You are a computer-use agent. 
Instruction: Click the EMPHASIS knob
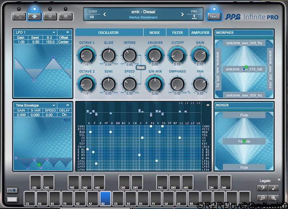coord(177,84)
